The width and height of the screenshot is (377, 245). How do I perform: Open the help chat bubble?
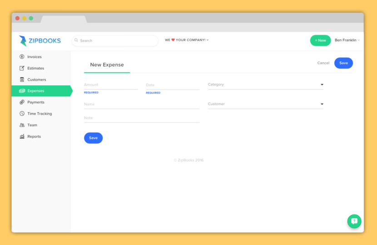tap(354, 221)
